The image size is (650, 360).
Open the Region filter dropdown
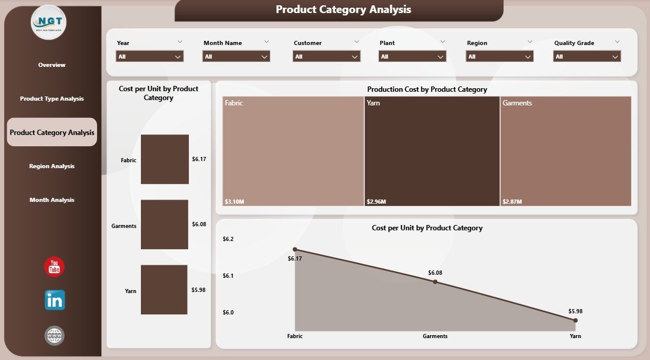(499, 56)
